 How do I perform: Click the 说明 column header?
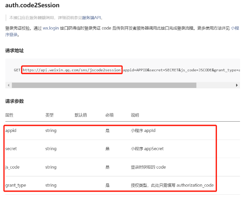[x=135, y=115]
